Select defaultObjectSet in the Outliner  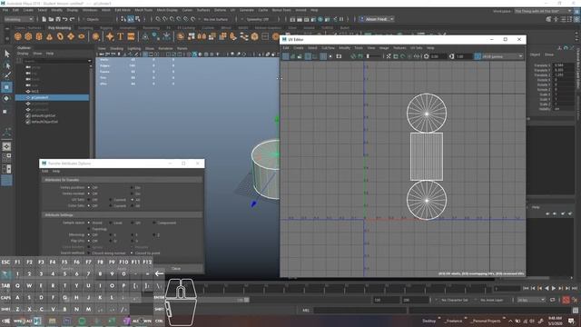pos(44,122)
